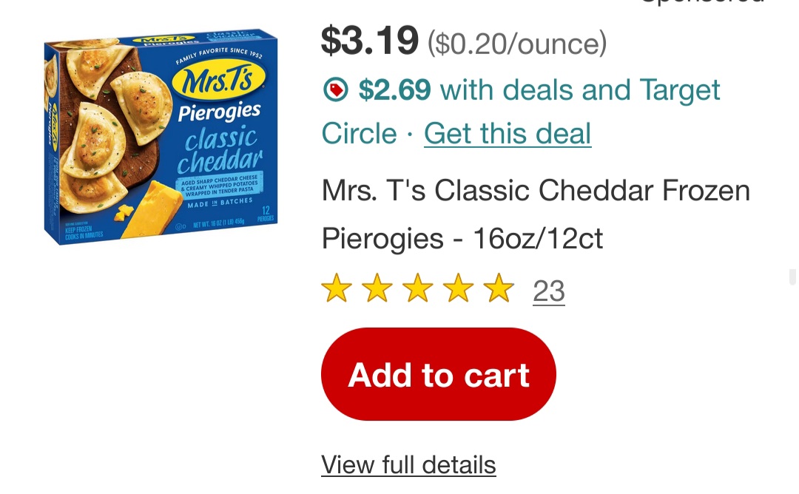The height and width of the screenshot is (494, 799).
Task: Click the classic cheddar script text on the box
Action: [x=221, y=149]
